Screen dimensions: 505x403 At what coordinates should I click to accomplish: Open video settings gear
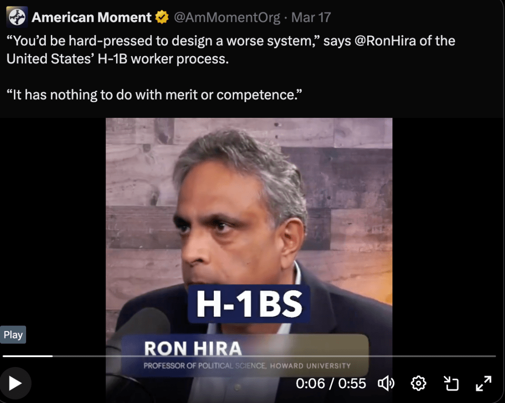click(x=418, y=383)
